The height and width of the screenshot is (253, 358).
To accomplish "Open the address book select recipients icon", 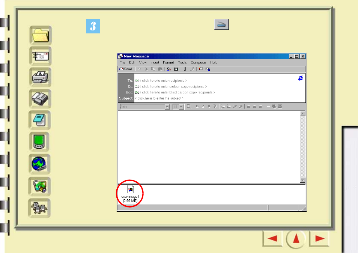I will [x=176, y=69].
